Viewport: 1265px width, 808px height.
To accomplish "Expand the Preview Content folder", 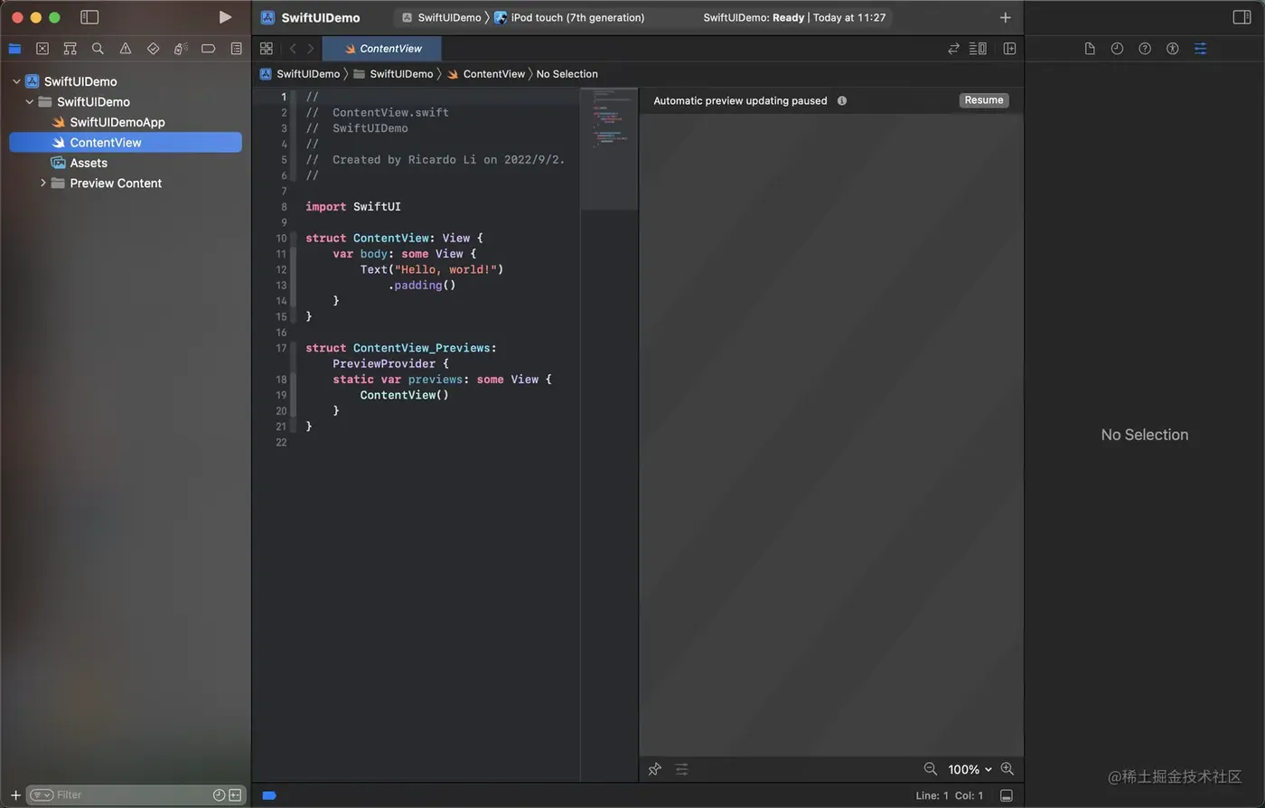I will [x=42, y=183].
